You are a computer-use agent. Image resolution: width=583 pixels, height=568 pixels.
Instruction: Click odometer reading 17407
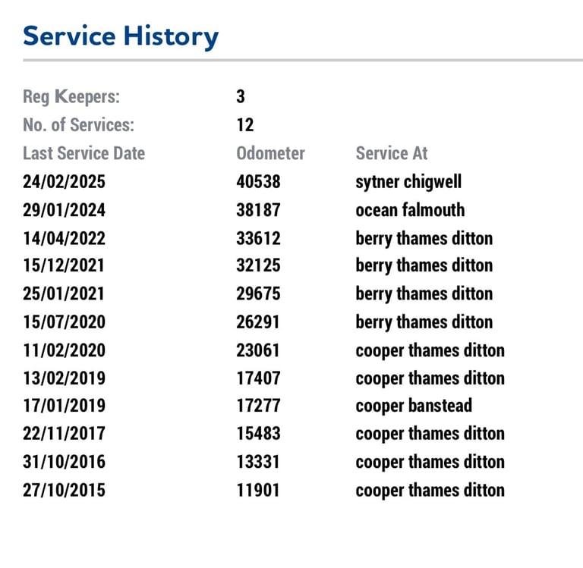coord(258,378)
